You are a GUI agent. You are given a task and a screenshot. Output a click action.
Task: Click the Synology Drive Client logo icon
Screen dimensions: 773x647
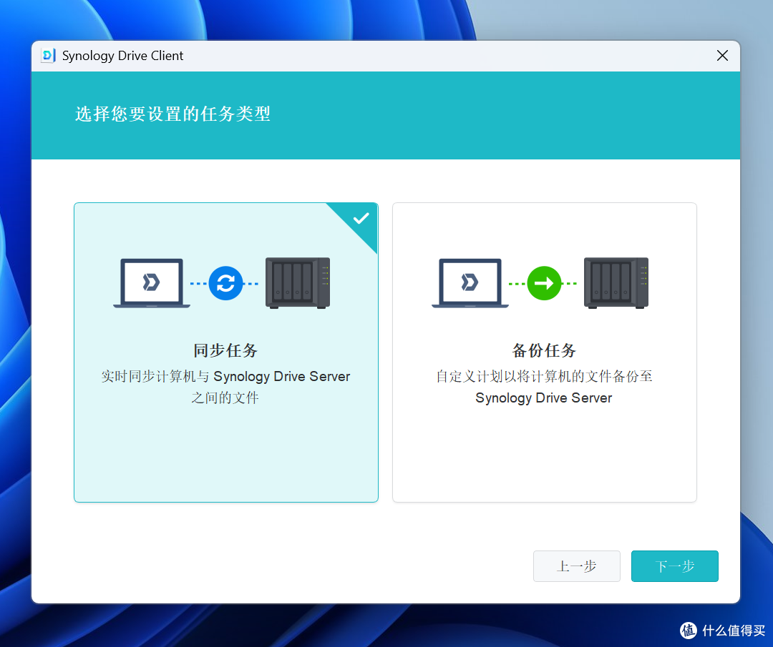tap(49, 56)
